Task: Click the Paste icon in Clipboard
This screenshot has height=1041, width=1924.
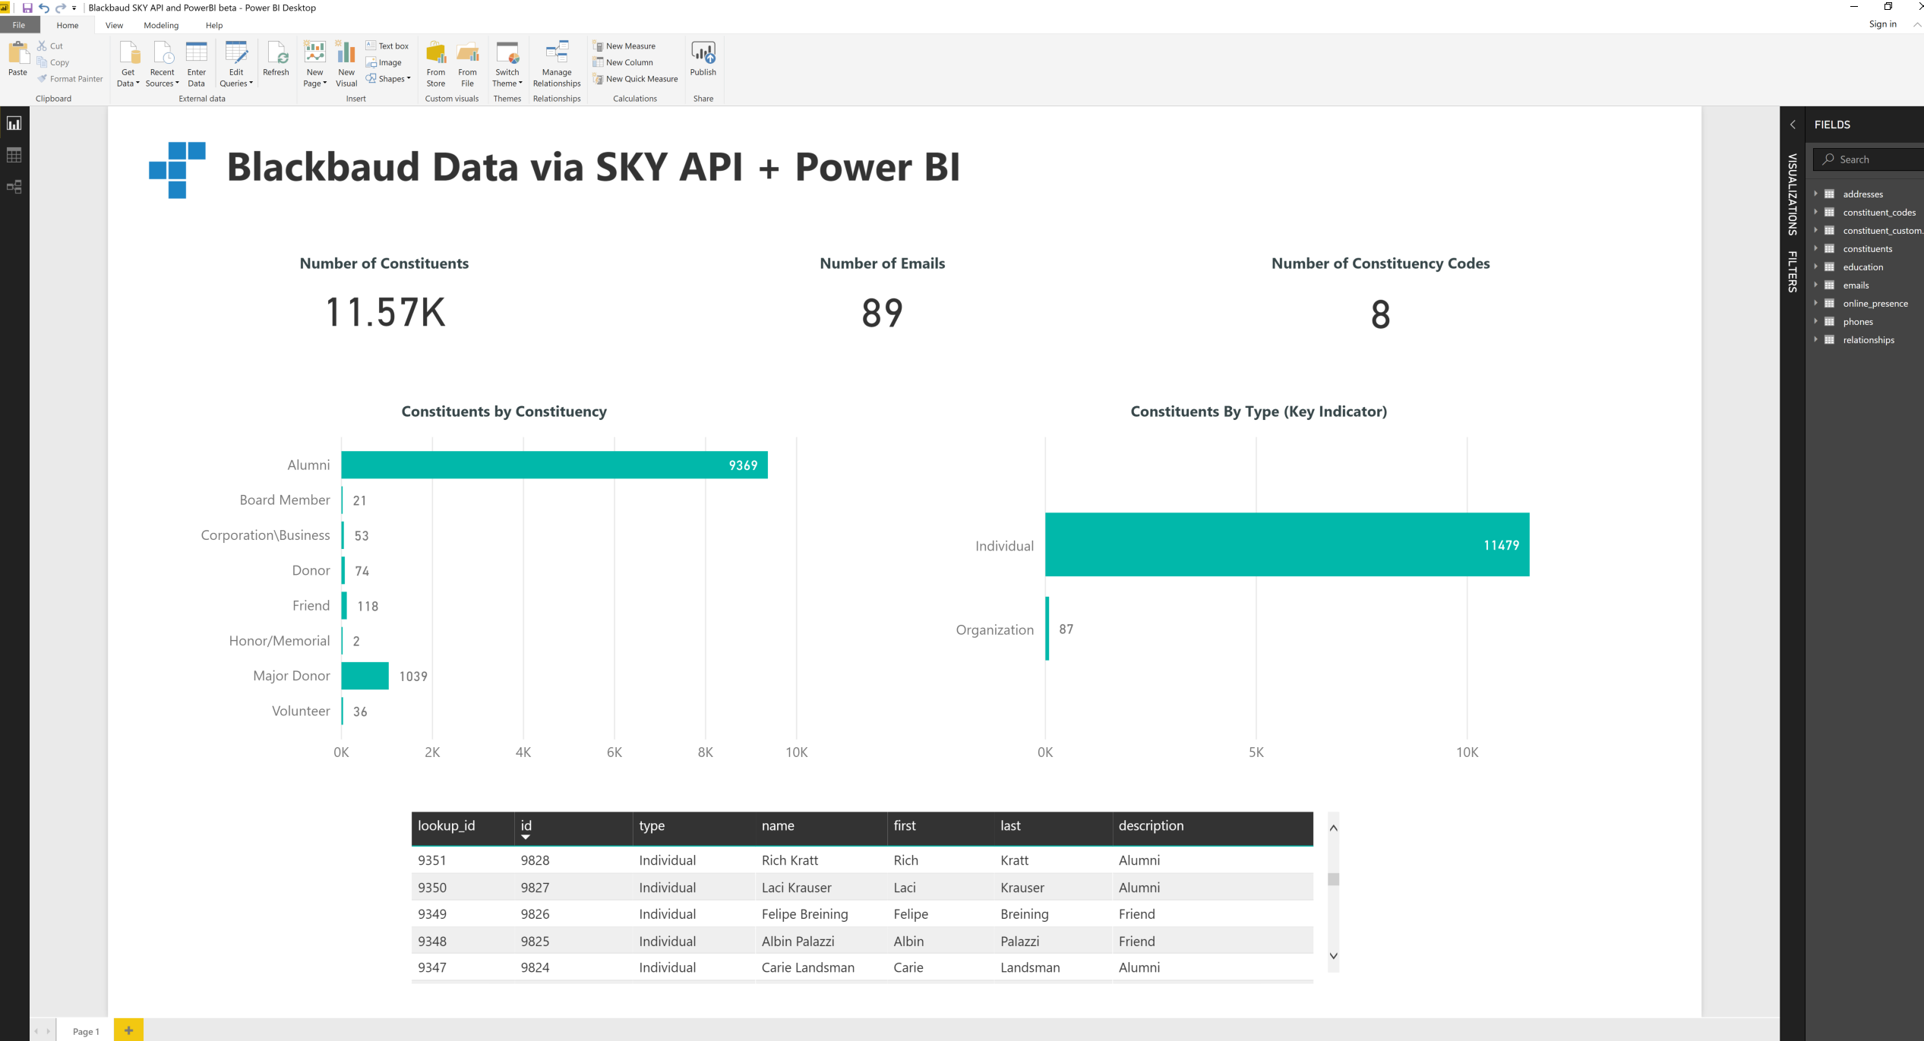Action: [17, 58]
